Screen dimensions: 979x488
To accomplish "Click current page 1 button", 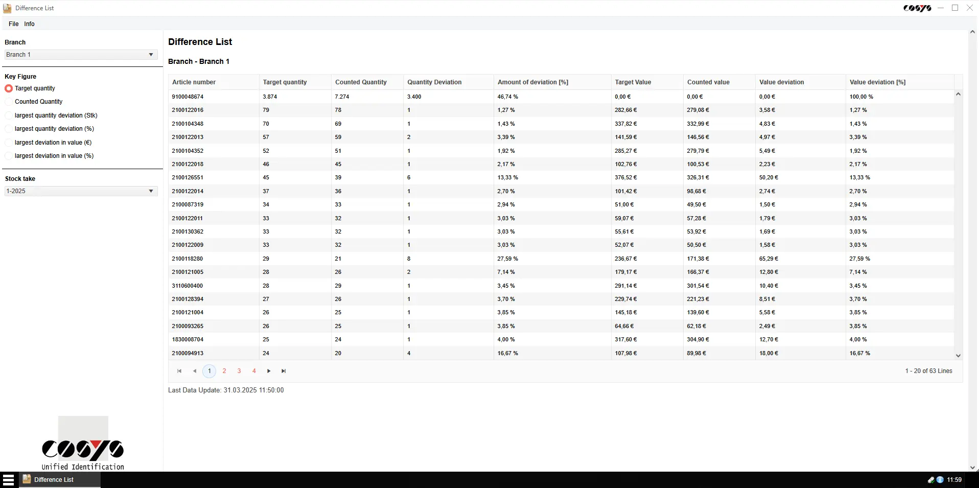I will (209, 371).
